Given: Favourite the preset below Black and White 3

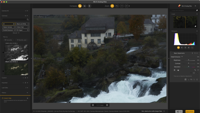Looking at the screenshot, I should click(x=3, y=71).
